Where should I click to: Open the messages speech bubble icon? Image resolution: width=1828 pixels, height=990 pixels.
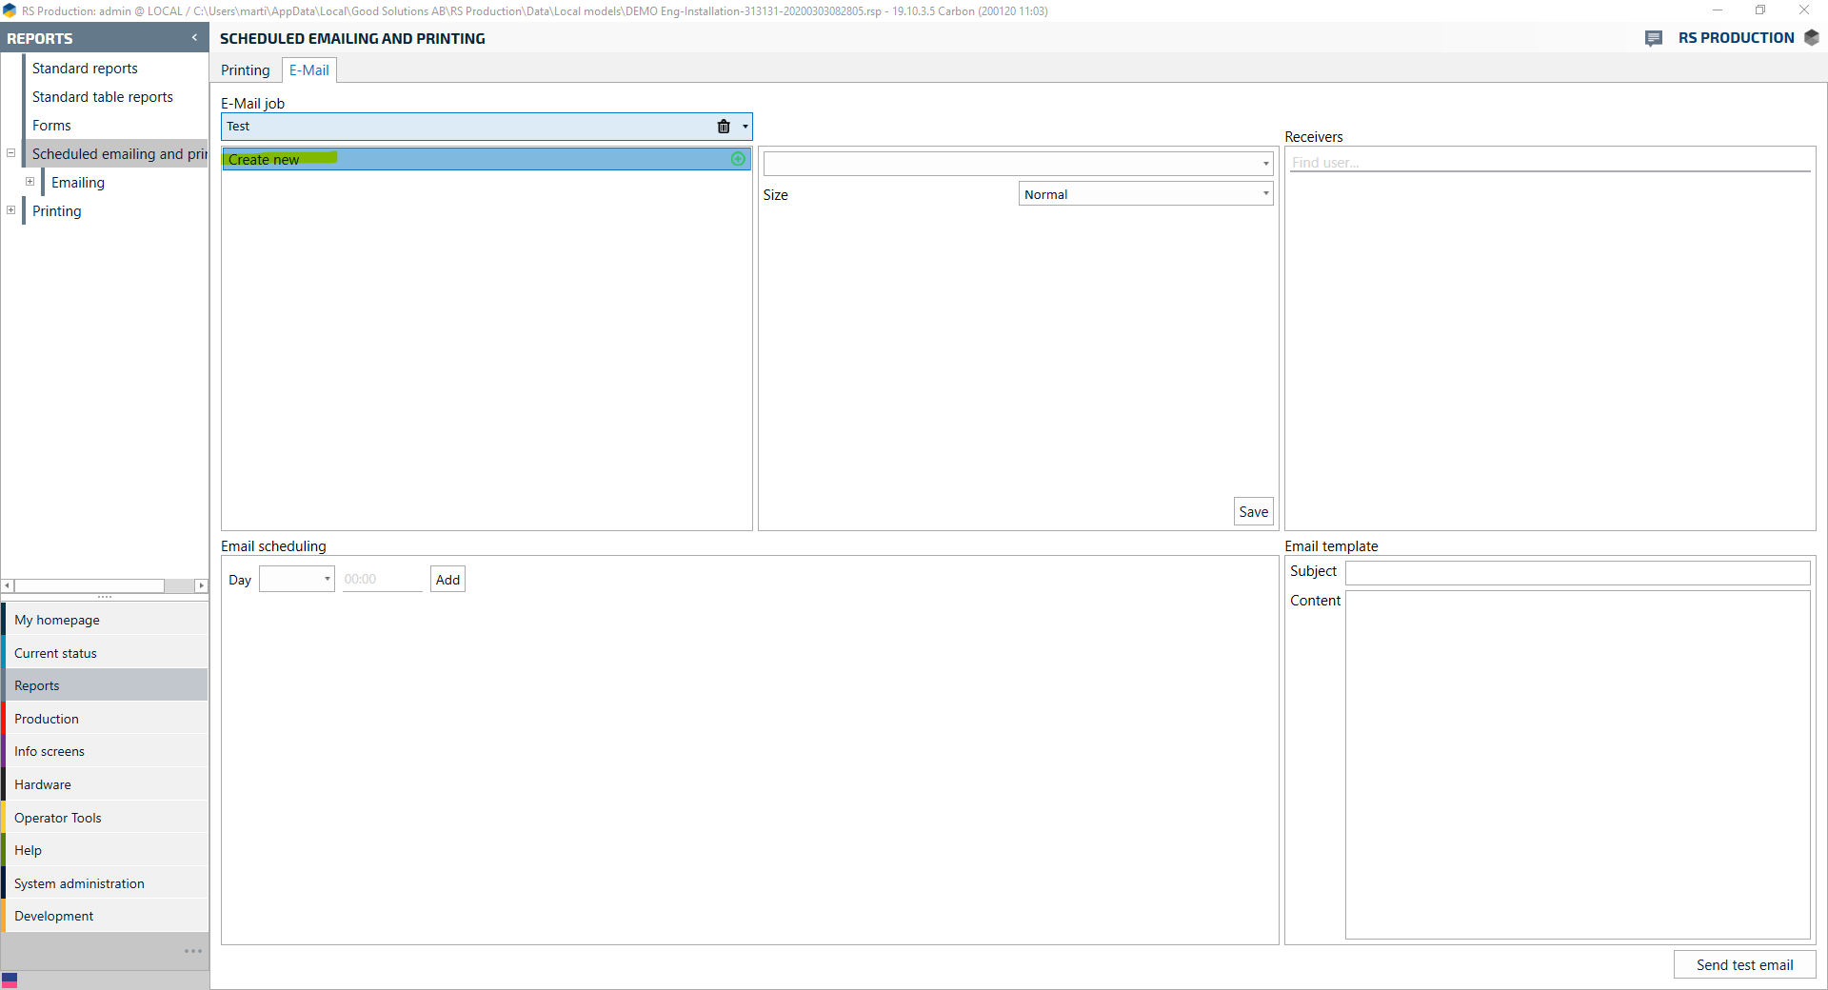tap(1654, 38)
